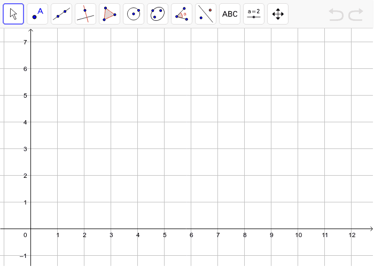Click x-axis label 10
Screen dimensions: 374x267
point(299,235)
